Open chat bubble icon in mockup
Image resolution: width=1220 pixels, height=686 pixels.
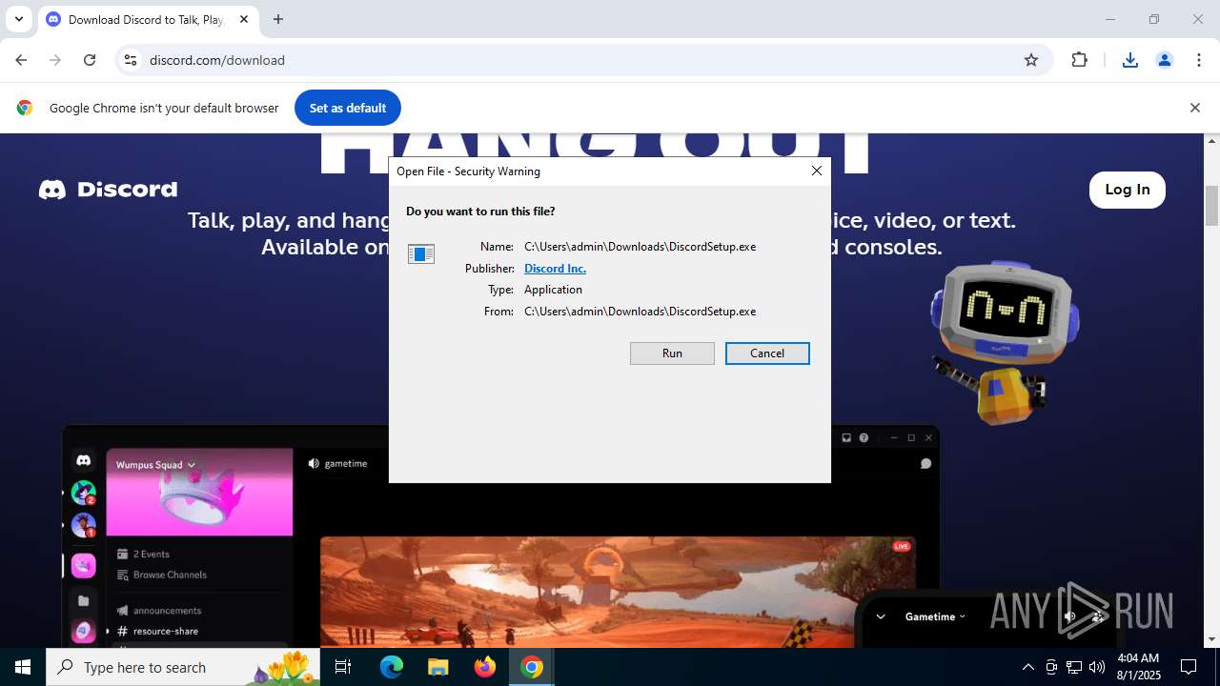coord(925,464)
